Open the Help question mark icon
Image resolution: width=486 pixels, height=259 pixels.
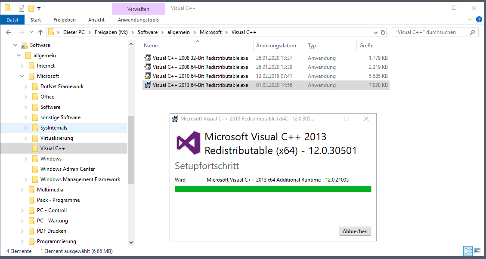[x=479, y=19]
